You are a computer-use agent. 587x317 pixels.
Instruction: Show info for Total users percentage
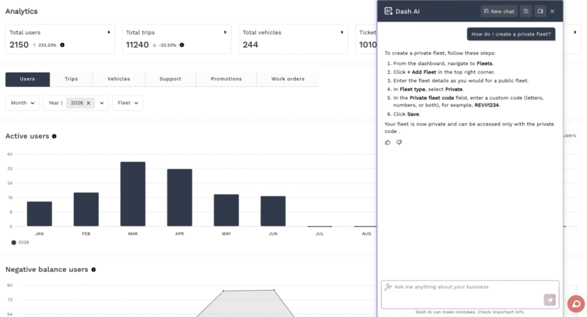coord(62,45)
